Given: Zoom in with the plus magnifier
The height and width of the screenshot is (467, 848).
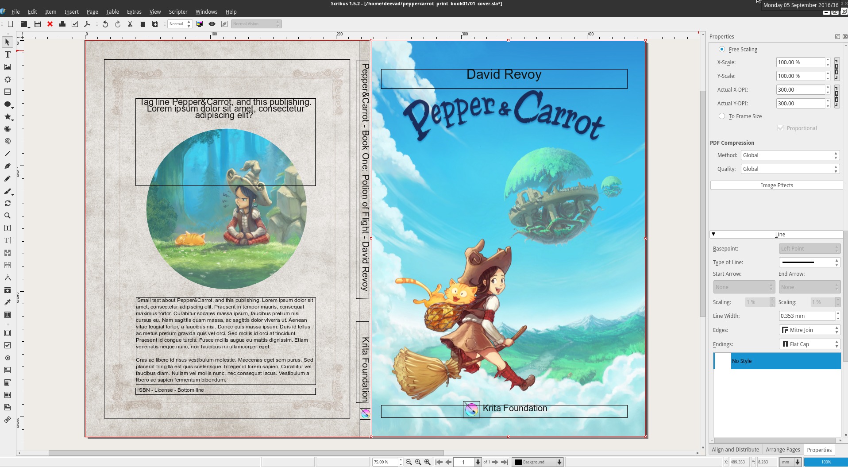Looking at the screenshot, I should pos(427,462).
